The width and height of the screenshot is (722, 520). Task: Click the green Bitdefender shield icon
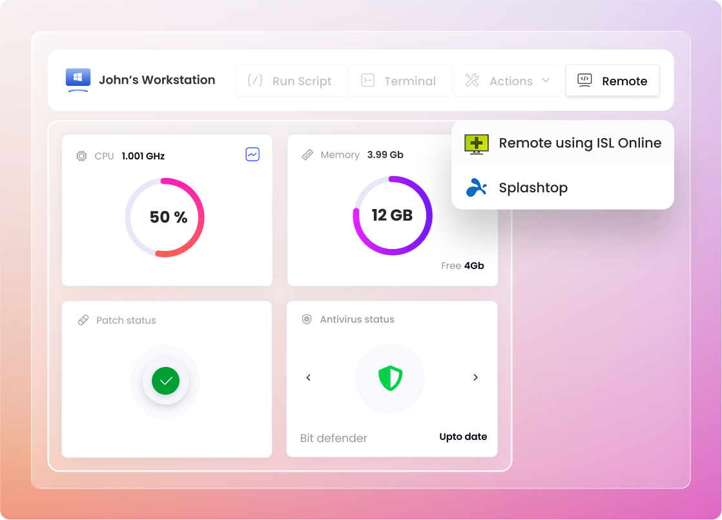(x=390, y=378)
